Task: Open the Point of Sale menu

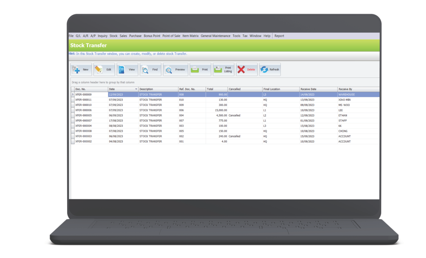Action: pyautogui.click(x=171, y=35)
